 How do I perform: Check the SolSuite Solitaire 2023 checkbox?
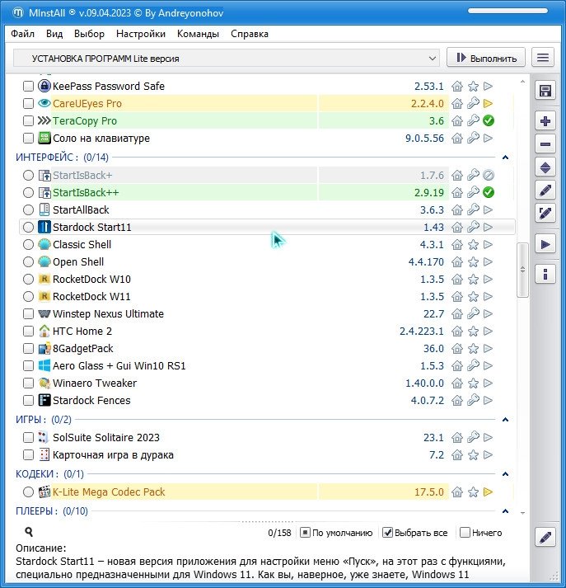(28, 438)
